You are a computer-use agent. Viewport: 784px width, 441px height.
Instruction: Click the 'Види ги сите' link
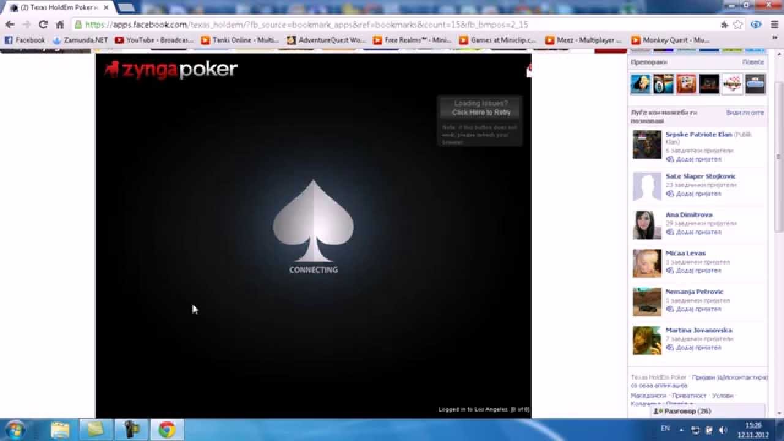tap(745, 113)
